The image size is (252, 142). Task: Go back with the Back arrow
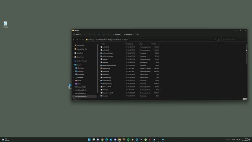tap(74, 40)
